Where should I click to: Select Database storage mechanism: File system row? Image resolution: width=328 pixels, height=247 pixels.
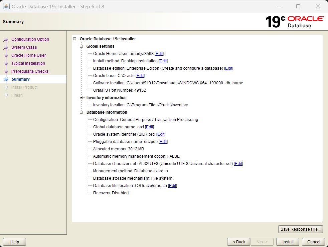click(133, 178)
